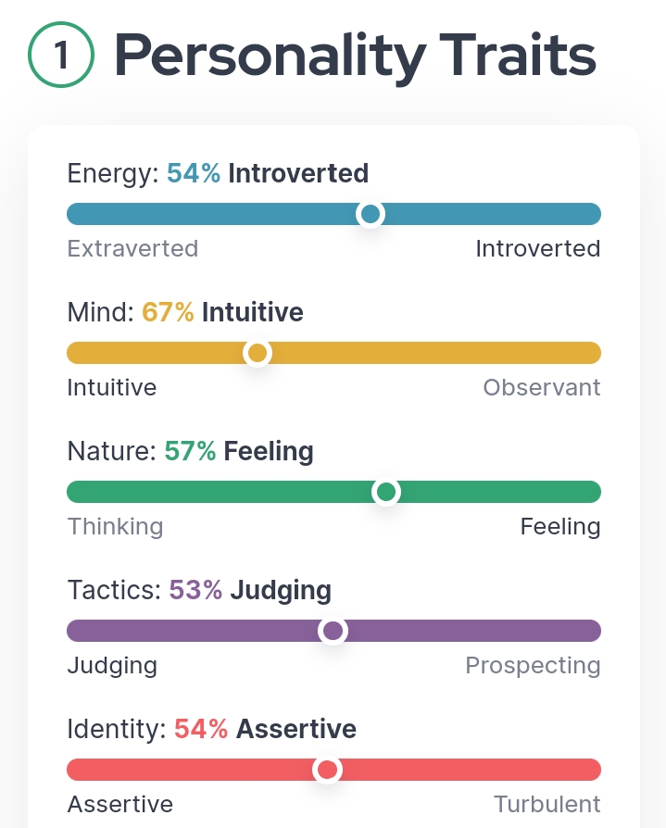Click the Introverted label under Energy bar

point(537,248)
